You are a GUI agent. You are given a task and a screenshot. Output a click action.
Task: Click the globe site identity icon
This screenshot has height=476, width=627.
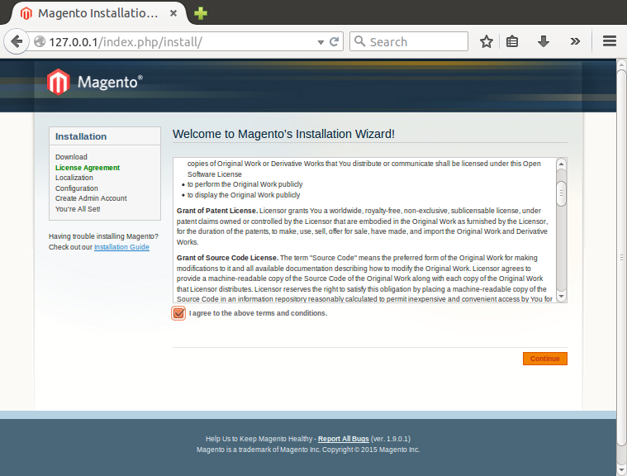[x=40, y=41]
